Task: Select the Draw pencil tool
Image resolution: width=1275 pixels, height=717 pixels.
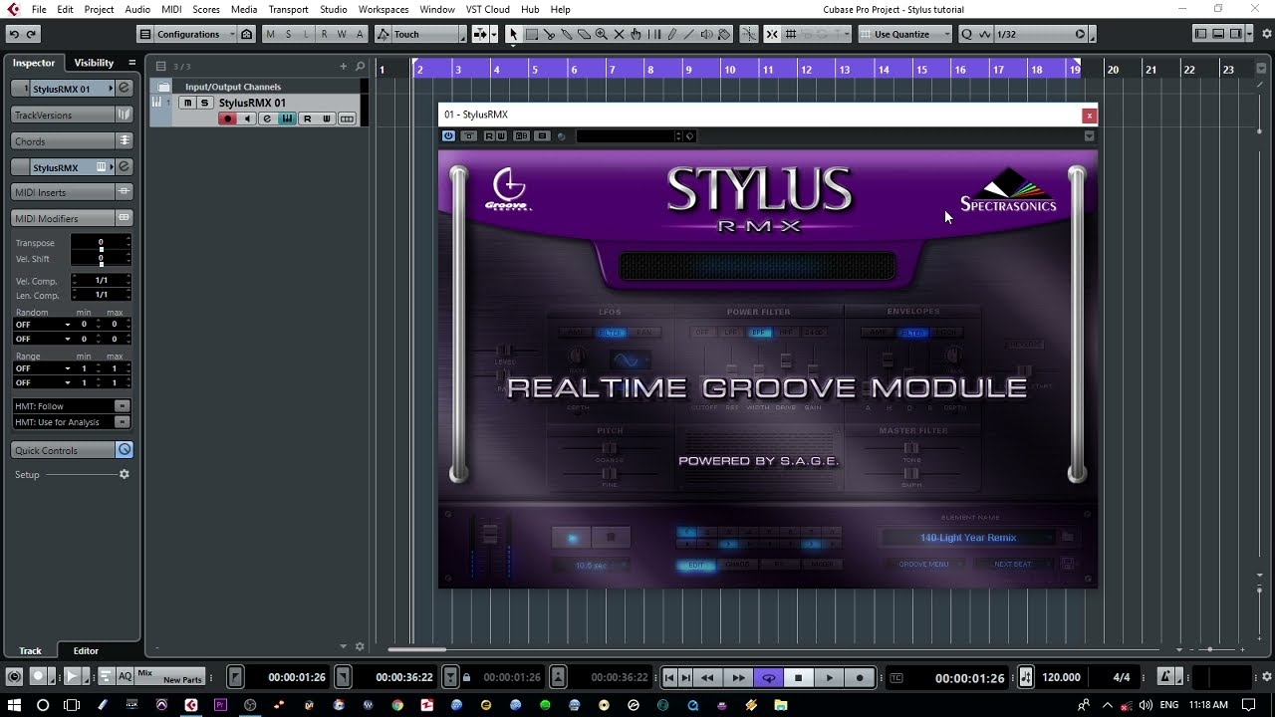Action: 671,34
